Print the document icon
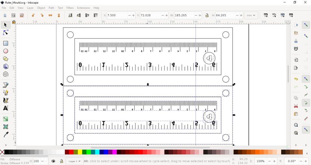Viewport: 311px width, 165px height. pyautogui.click(x=296, y=49)
